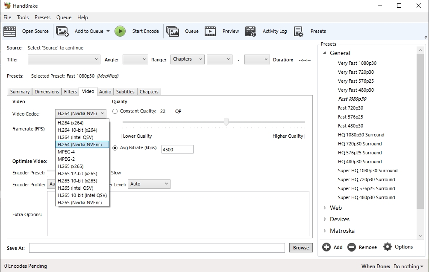The width and height of the screenshot is (429, 272).
Task: Collapse the General presets category
Action: click(x=325, y=53)
